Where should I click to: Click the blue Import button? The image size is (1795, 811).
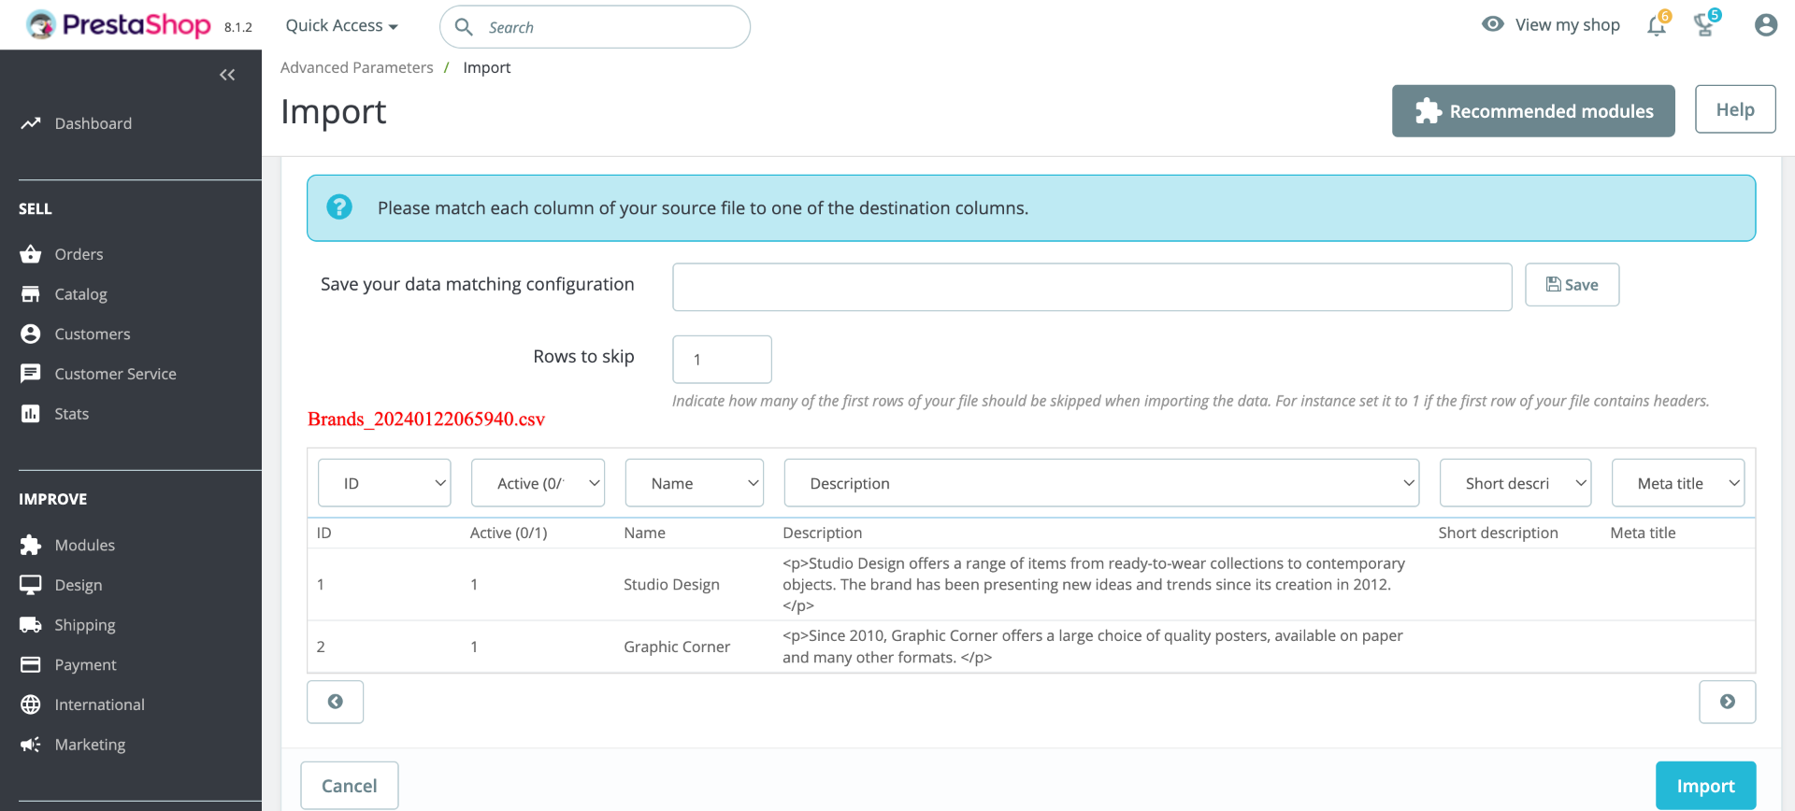coord(1704,786)
